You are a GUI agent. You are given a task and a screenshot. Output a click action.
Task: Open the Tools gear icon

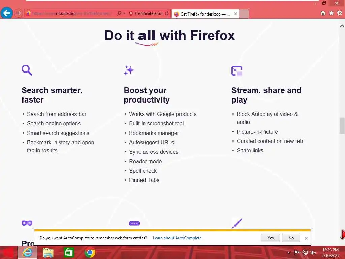pyautogui.click(x=340, y=13)
